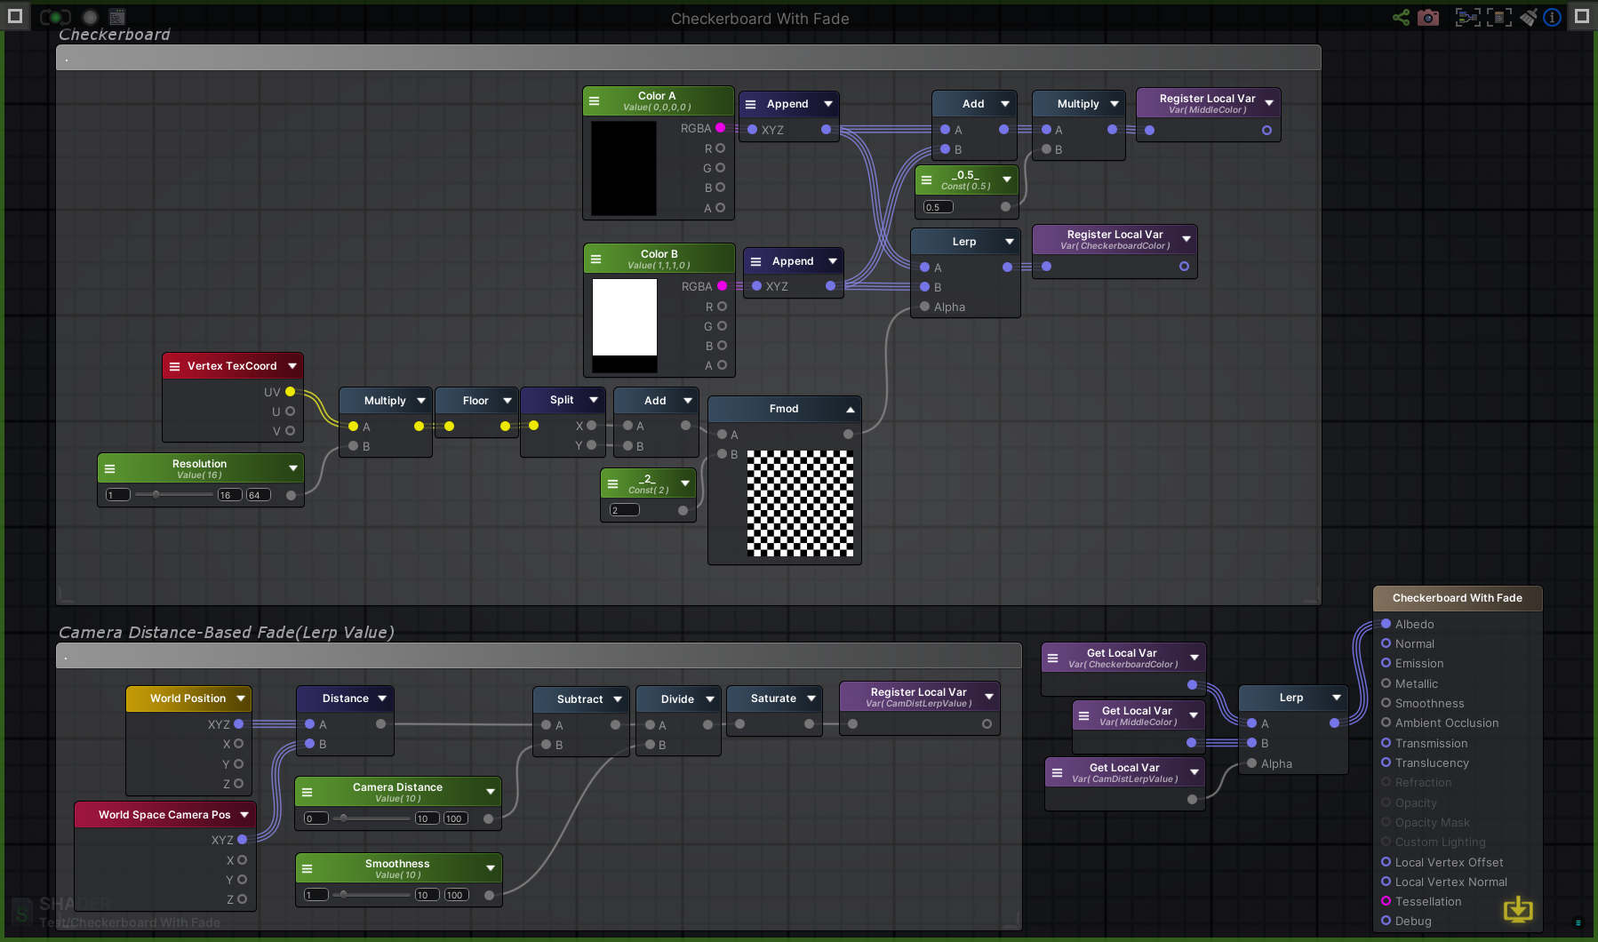
Task: Select the Albedo input on the master node
Action: tap(1387, 624)
